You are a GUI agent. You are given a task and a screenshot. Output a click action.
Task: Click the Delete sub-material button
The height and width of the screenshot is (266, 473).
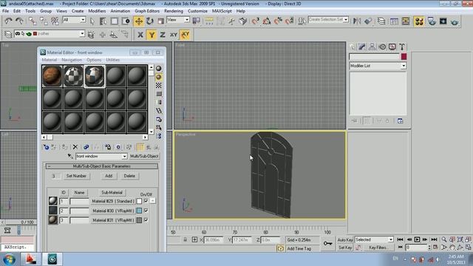[x=129, y=176]
